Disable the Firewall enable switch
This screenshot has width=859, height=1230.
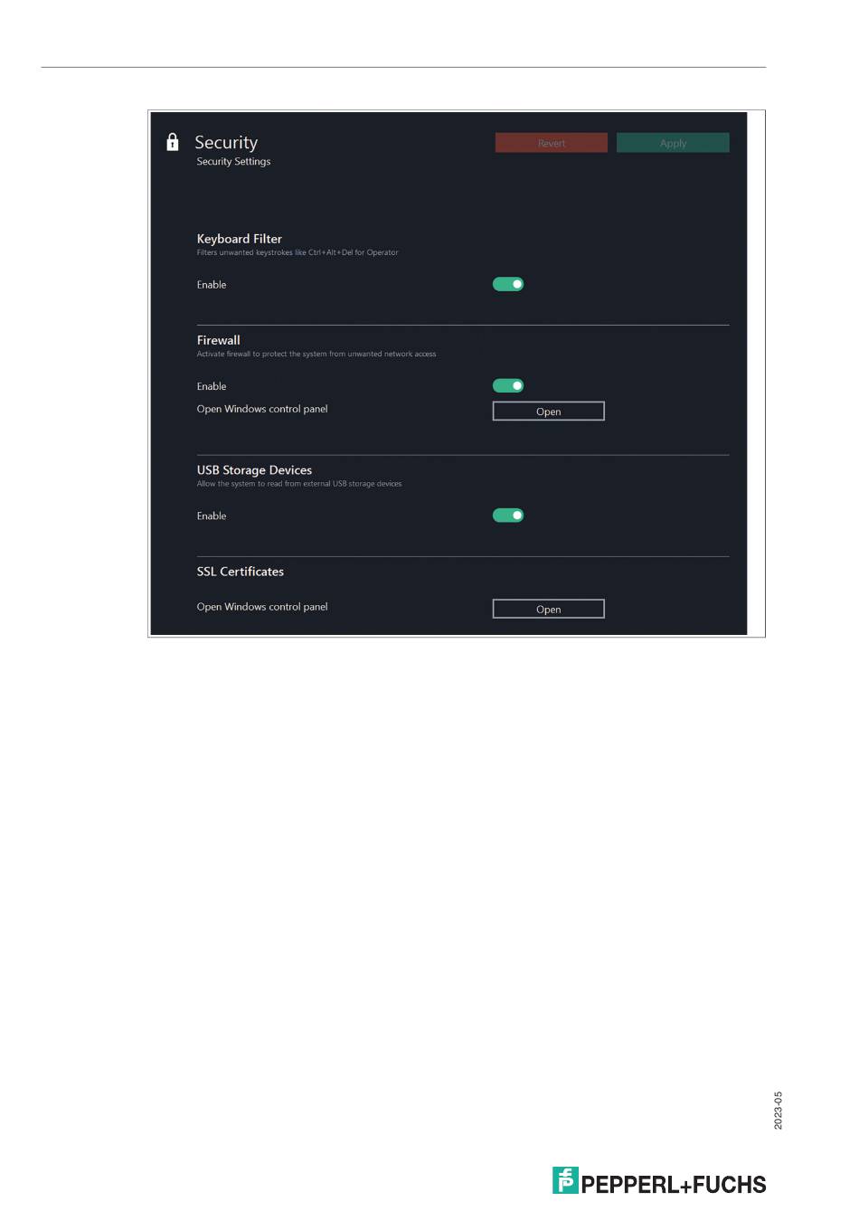point(508,386)
